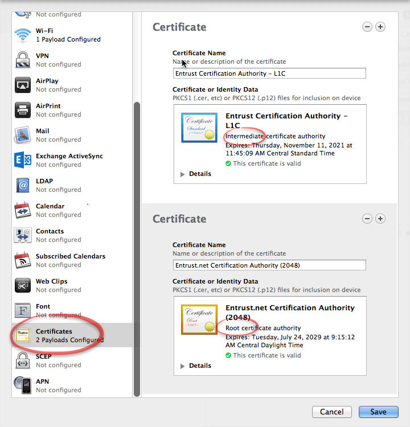This screenshot has height=427, width=410.
Task: Open the LDAP payload icon
Action: (x=23, y=185)
